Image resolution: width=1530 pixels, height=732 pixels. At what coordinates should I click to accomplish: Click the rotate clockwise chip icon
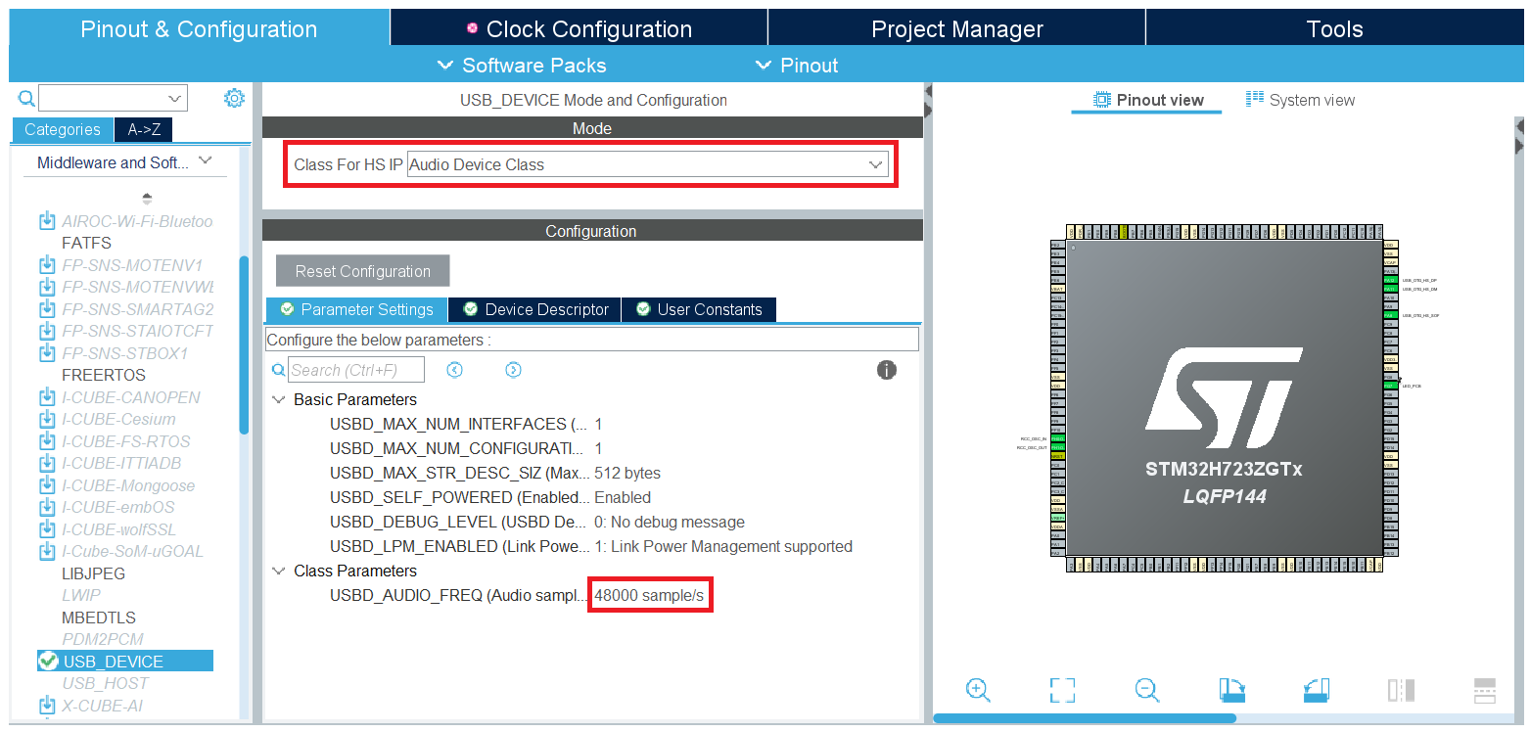1232,690
